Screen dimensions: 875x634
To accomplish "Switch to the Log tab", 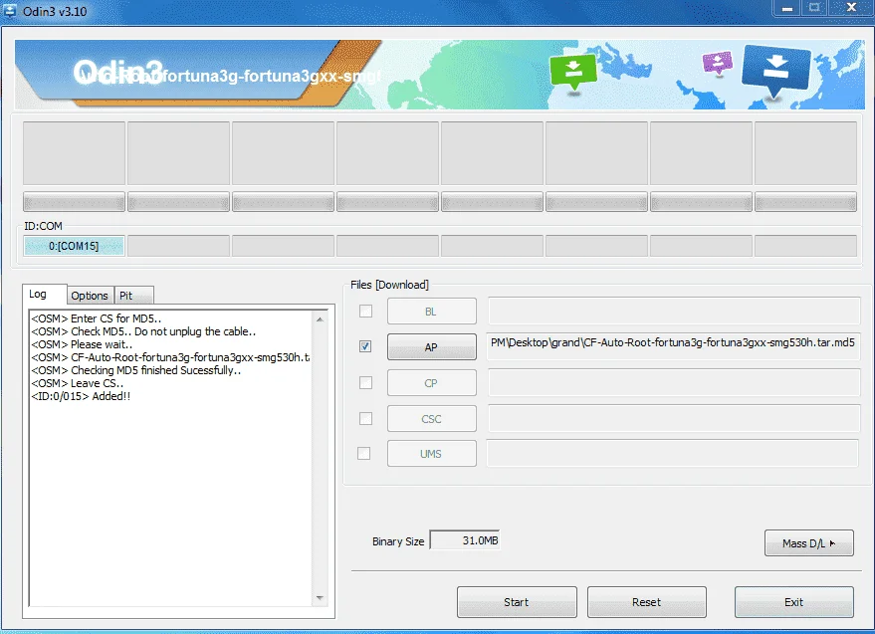I will click(44, 295).
